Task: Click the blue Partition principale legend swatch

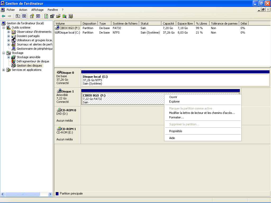Action: pos(57,193)
